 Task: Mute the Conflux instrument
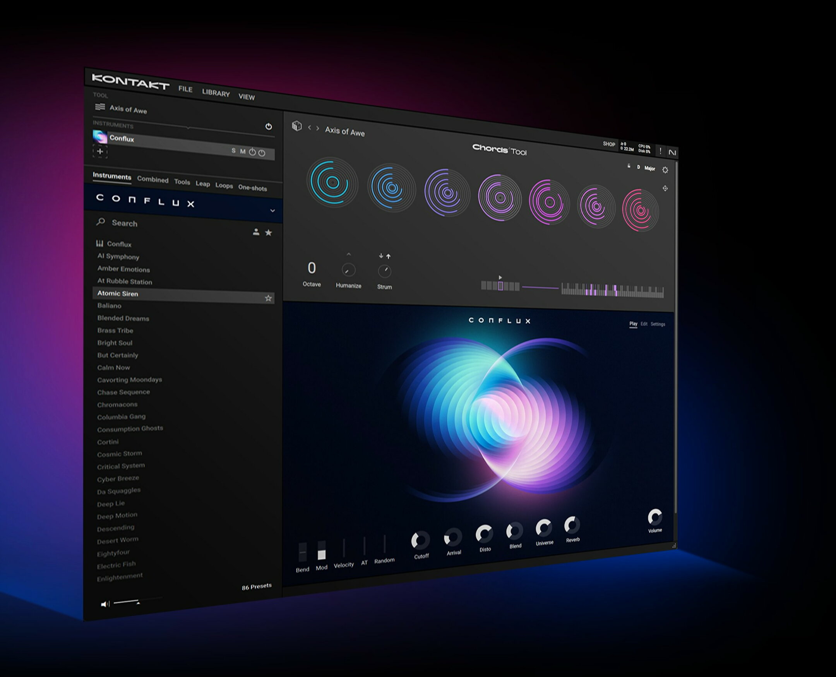(243, 151)
